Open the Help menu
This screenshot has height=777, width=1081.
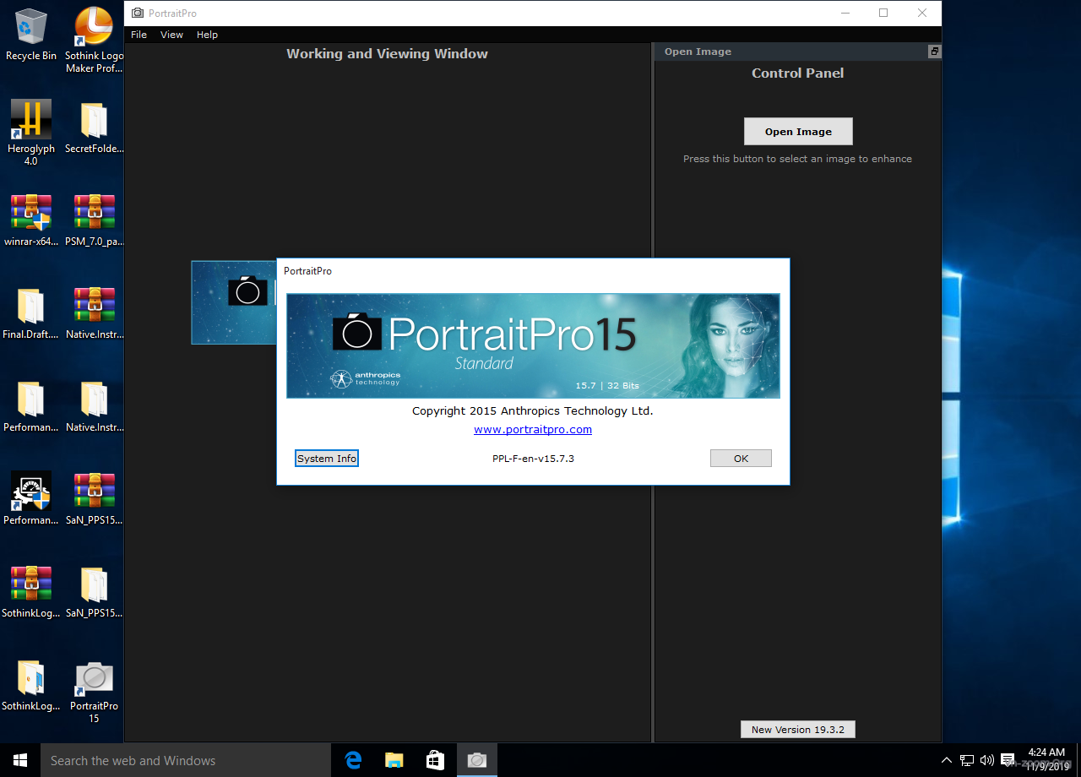(x=207, y=35)
